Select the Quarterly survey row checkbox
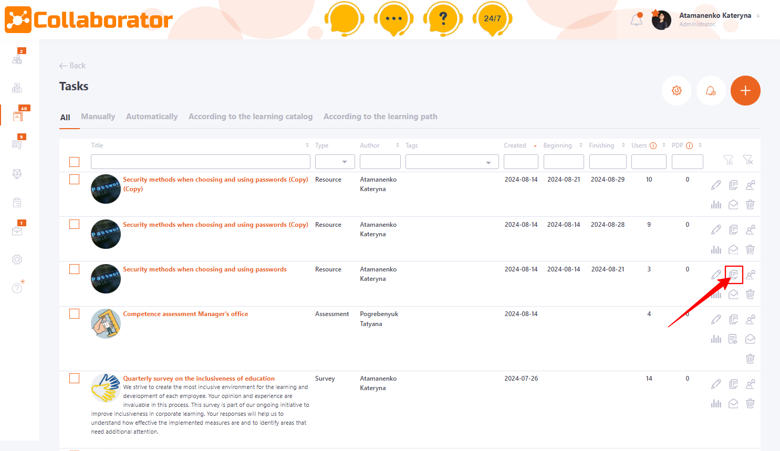780x451 pixels. pos(74,377)
